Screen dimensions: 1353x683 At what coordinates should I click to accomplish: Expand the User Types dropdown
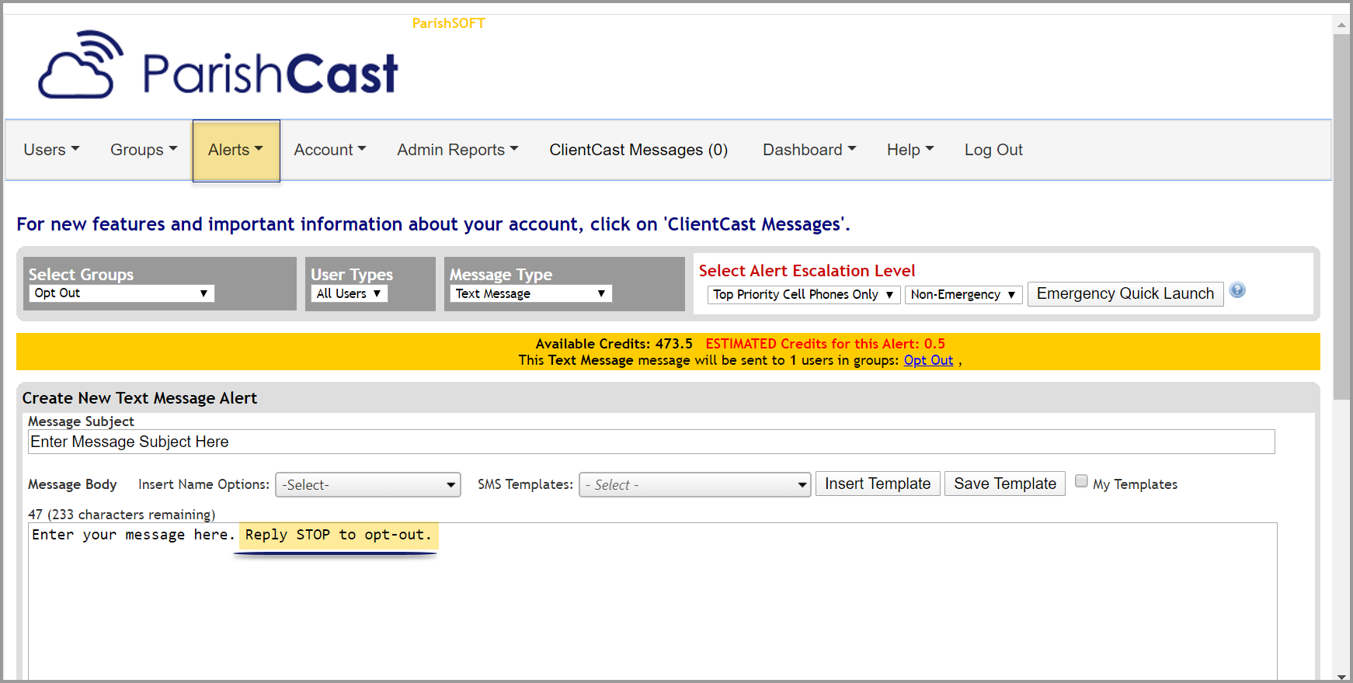(x=350, y=293)
